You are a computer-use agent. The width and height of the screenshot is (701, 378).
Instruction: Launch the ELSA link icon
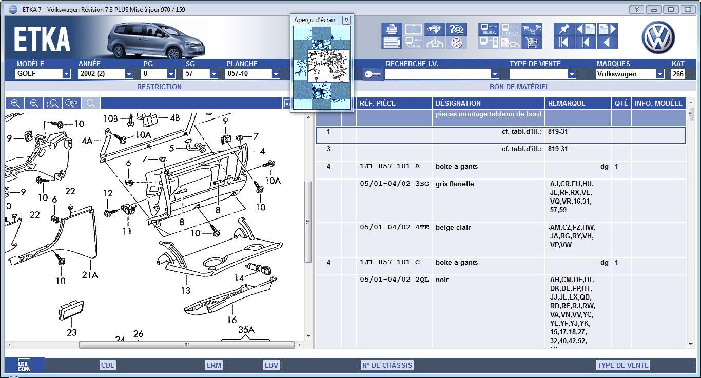pyautogui.click(x=489, y=29)
